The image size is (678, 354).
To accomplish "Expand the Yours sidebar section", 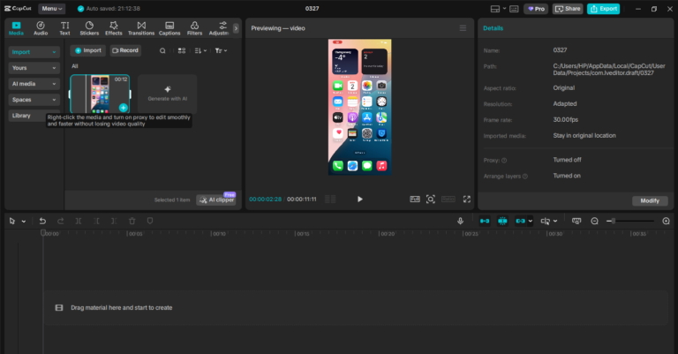I will click(x=34, y=68).
